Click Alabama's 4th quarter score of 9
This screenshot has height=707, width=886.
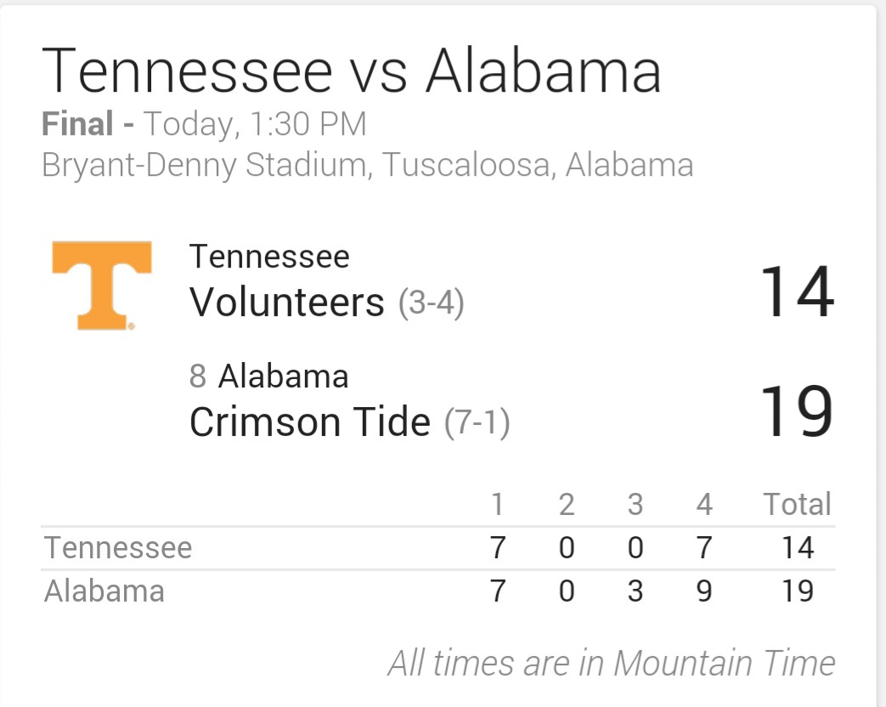[x=704, y=591]
